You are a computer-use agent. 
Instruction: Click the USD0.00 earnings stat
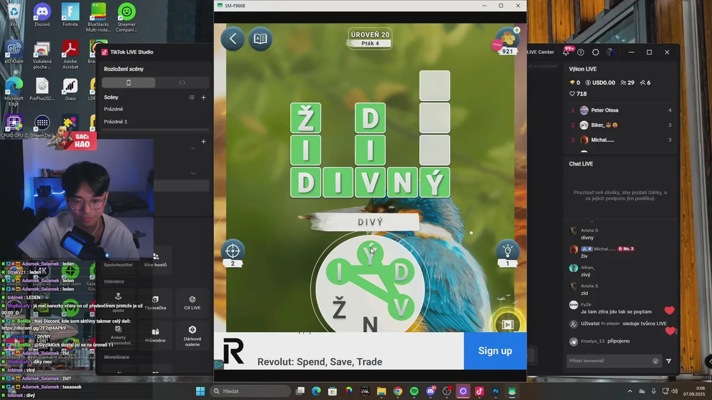click(x=600, y=83)
